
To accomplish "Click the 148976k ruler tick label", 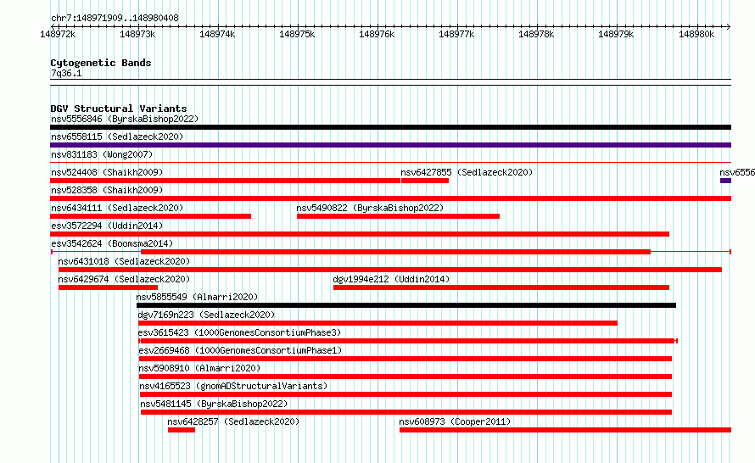I will pyautogui.click(x=377, y=34).
